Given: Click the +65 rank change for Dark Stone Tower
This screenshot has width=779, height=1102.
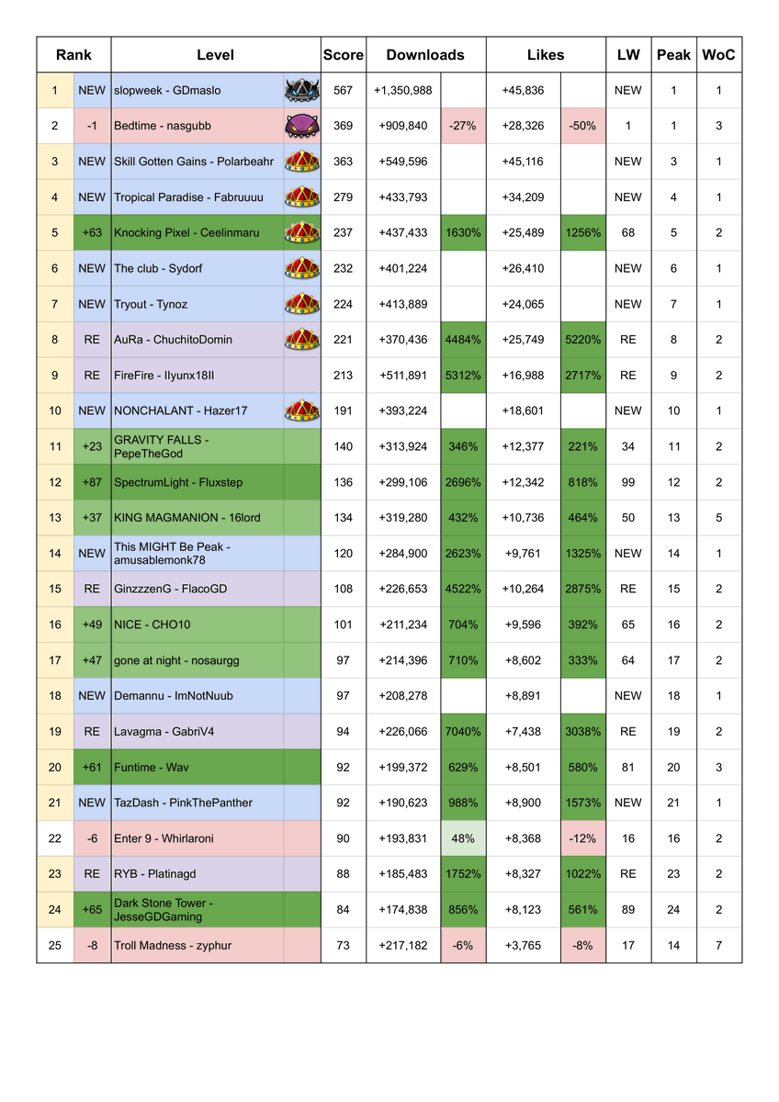Looking at the screenshot, I should 92,909.
